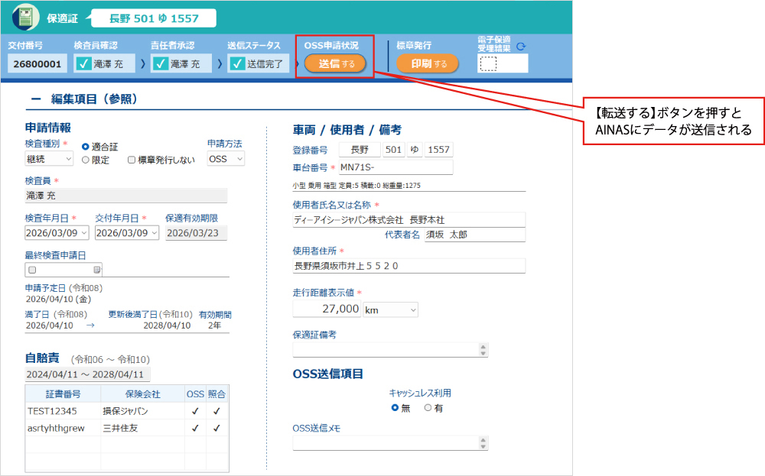
Task: Select the 限定 radio button
Action: point(86,160)
